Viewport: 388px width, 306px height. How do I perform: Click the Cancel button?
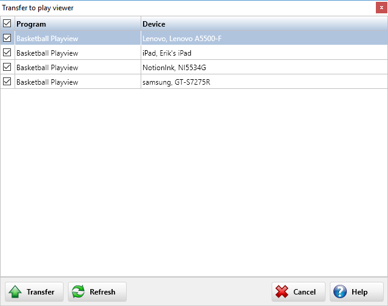(298, 291)
